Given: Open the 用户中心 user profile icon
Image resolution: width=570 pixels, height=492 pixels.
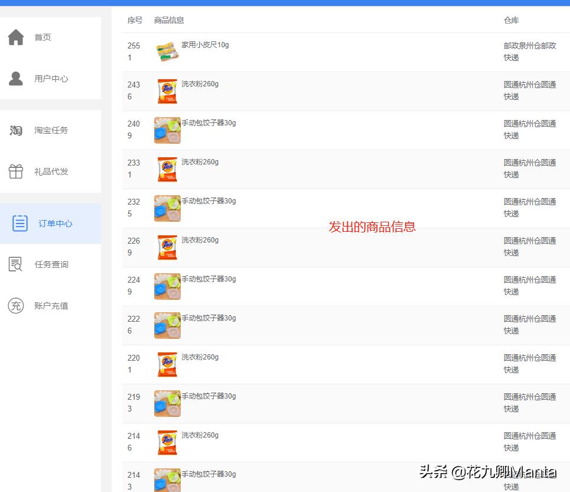Looking at the screenshot, I should click(x=15, y=78).
